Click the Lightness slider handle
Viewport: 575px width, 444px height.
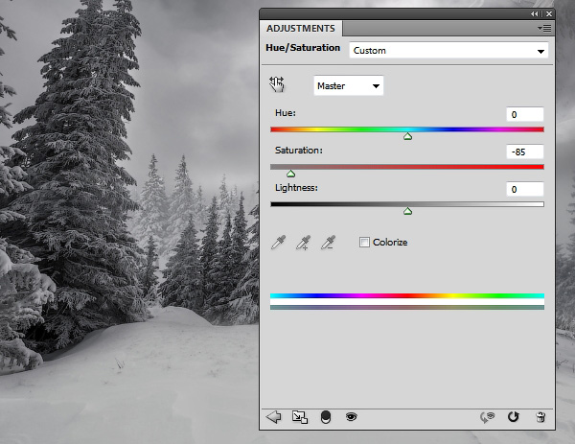tap(407, 211)
